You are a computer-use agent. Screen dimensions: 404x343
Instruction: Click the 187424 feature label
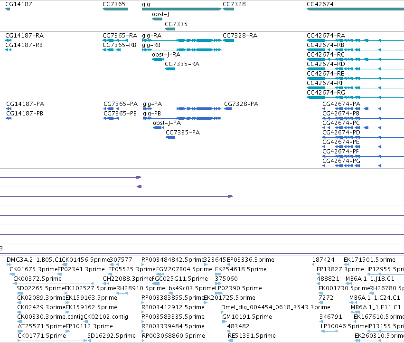click(323, 260)
